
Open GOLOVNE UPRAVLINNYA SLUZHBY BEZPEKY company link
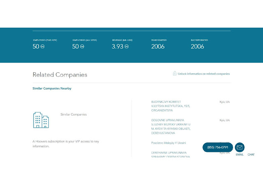tap(171, 126)
